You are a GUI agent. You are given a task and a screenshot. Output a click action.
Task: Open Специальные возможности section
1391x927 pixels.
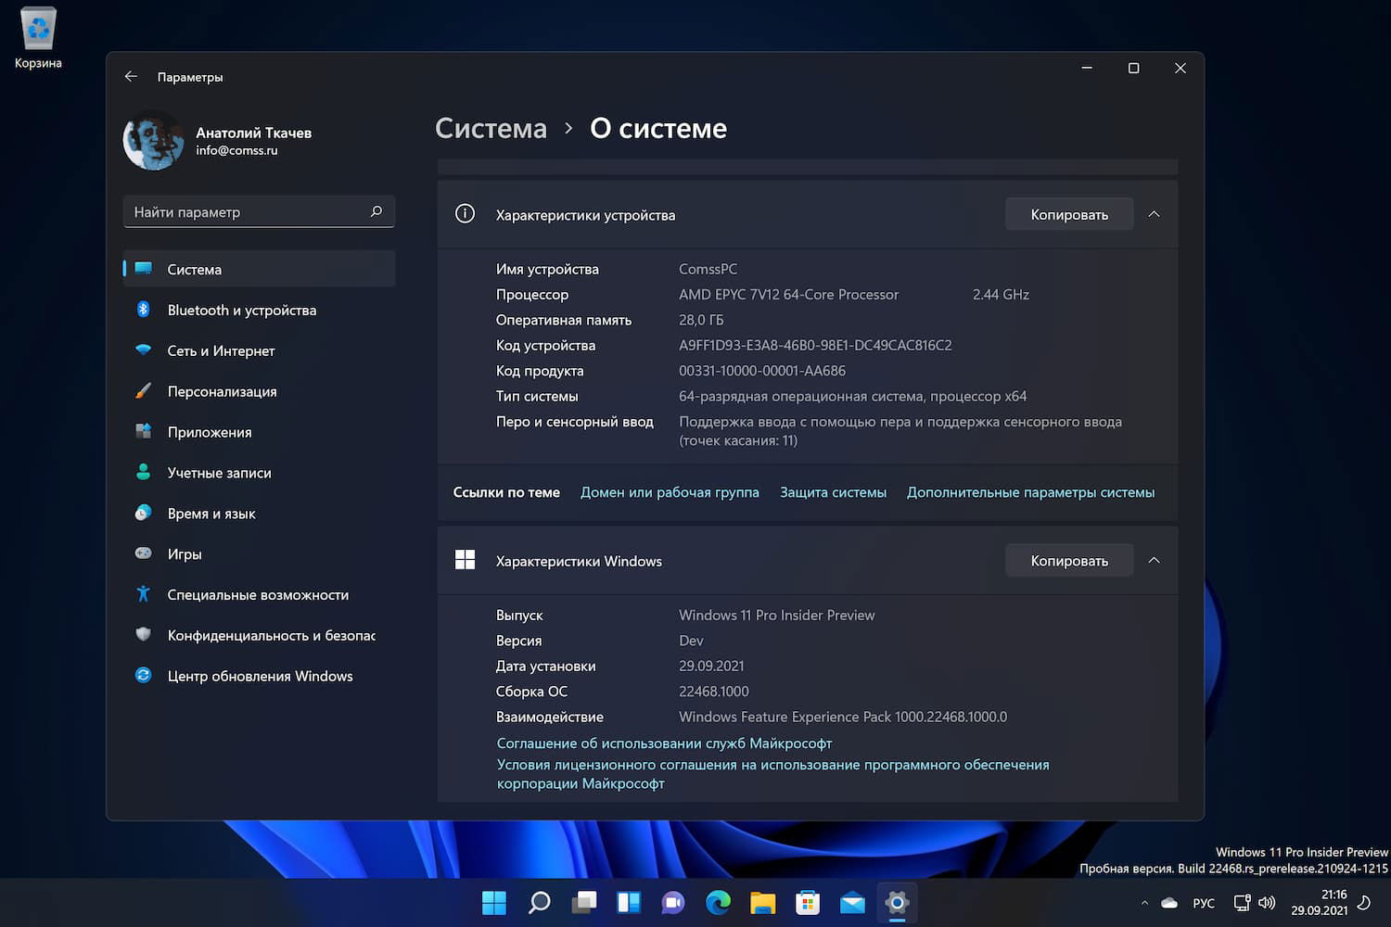click(258, 594)
